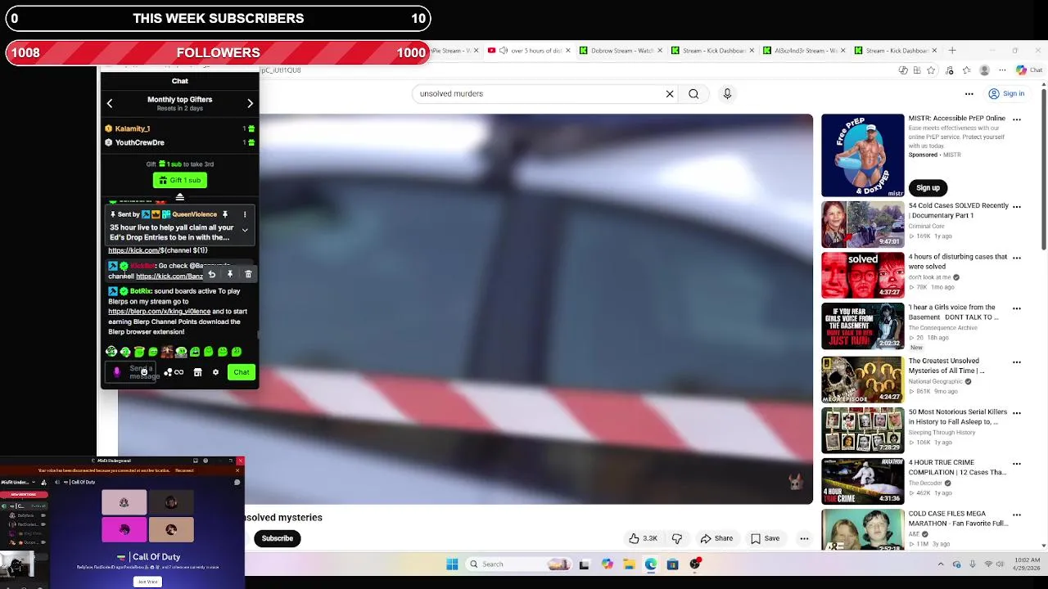Open options for 4 hours disturbing cases
Screen dimensions: 1048x589
[x=1017, y=258]
